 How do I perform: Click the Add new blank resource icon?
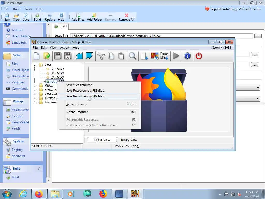144,56
